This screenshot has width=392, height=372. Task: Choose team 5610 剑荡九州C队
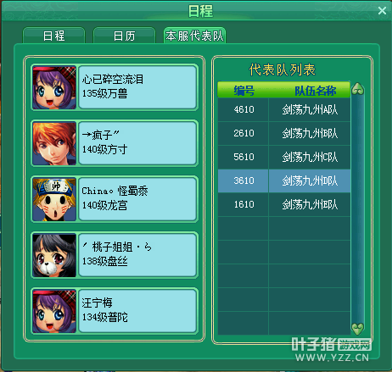coord(284,157)
